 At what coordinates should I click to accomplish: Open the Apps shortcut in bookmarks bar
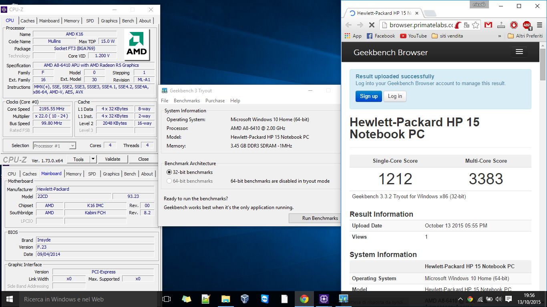[x=353, y=36]
